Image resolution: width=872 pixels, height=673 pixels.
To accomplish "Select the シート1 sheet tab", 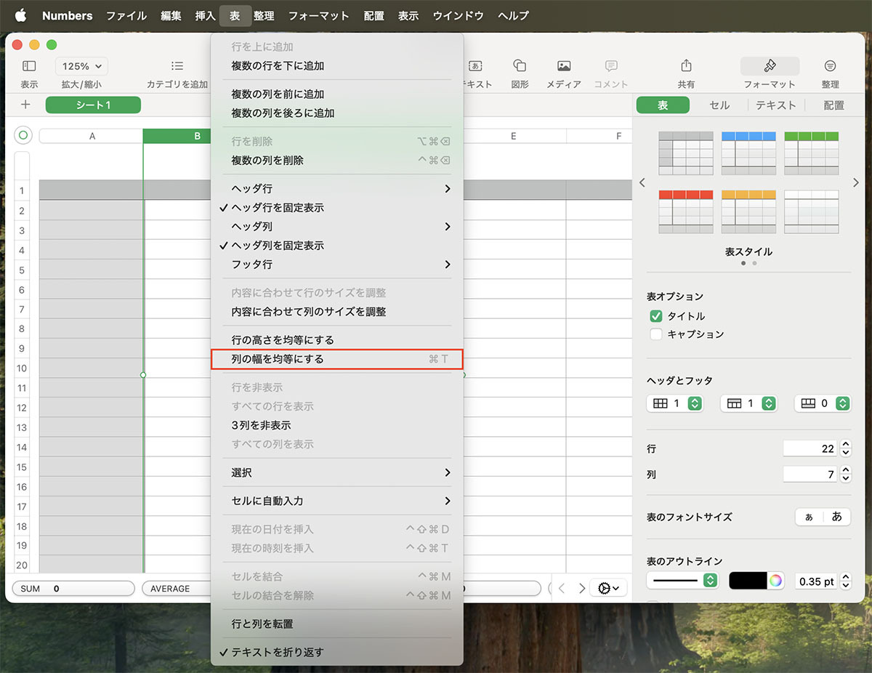I will click(x=93, y=105).
